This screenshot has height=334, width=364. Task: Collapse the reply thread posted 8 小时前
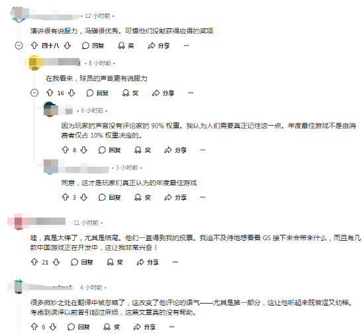(x=34, y=93)
